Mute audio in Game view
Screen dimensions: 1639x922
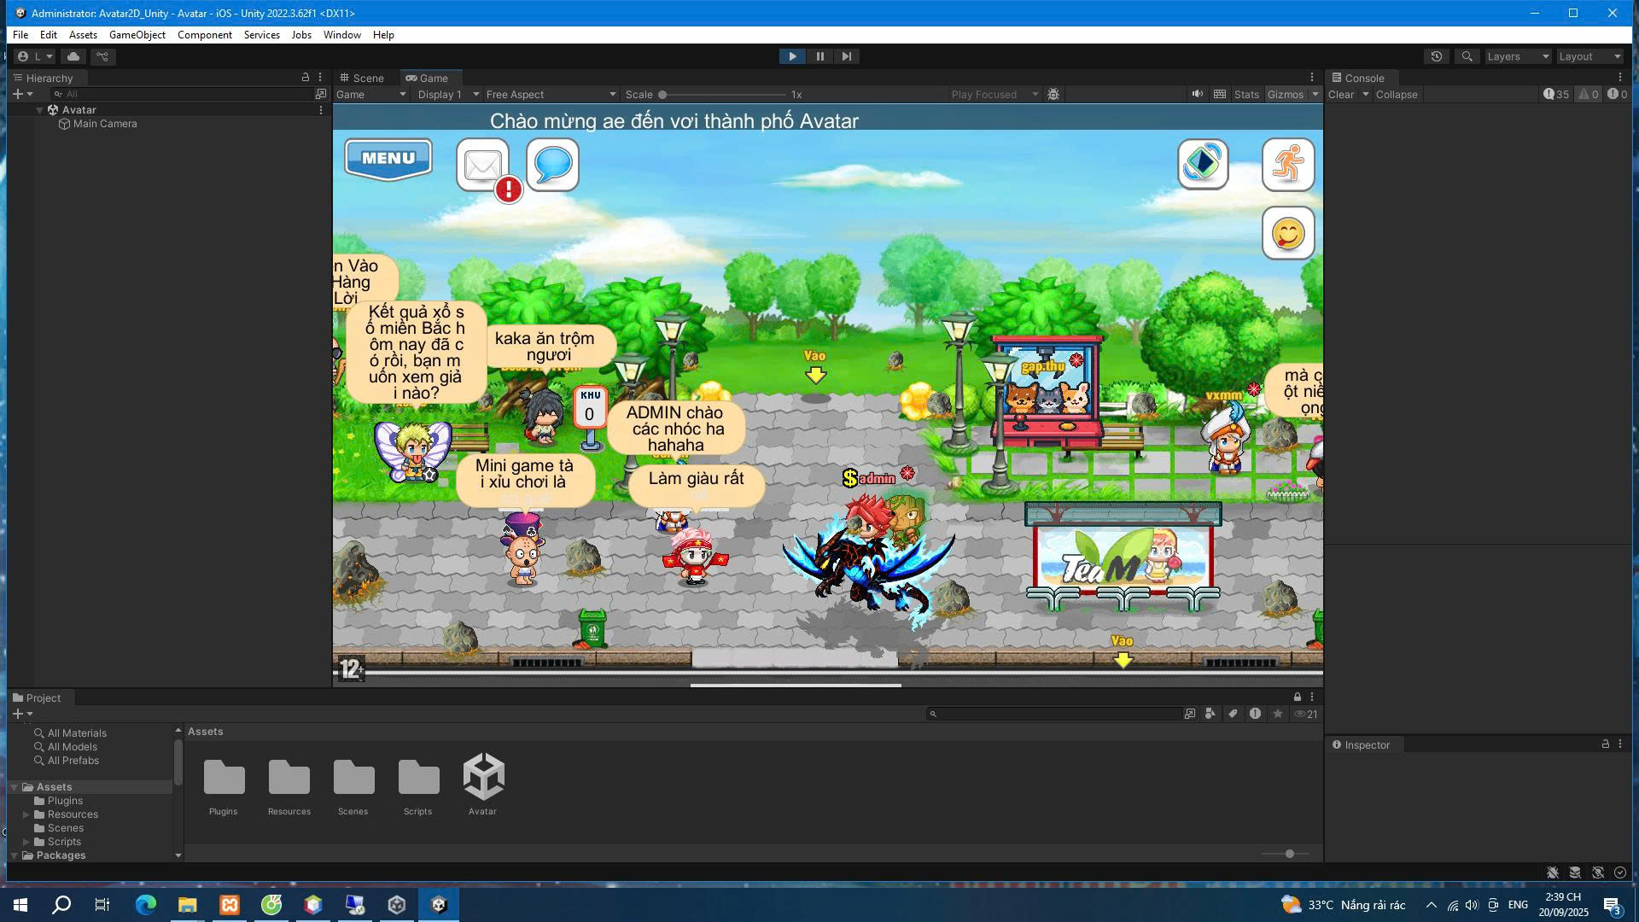pyautogui.click(x=1198, y=95)
